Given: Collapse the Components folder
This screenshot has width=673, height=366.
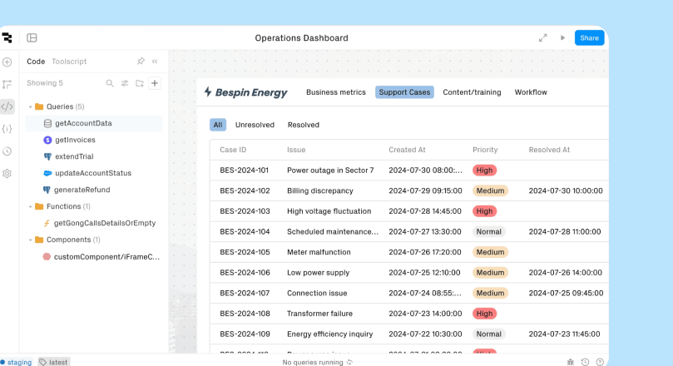Looking at the screenshot, I should coord(30,240).
